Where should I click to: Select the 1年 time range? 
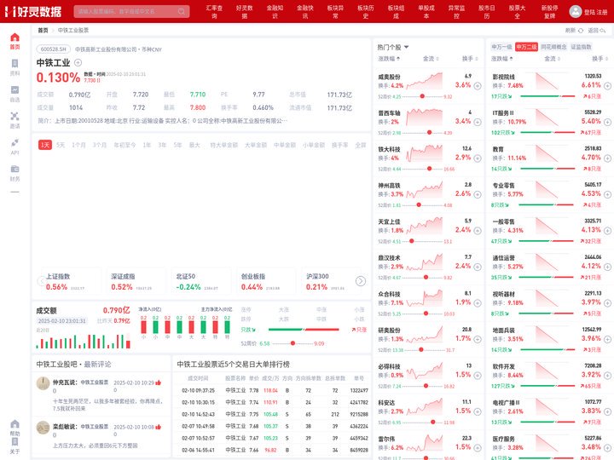(147, 145)
